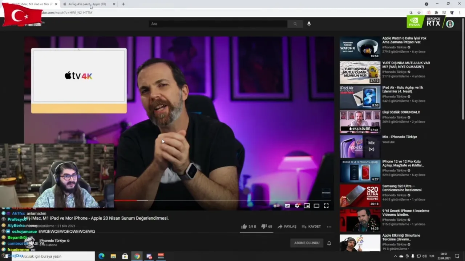Open 'Ekşi Sözlük SORUNSALI!' video title
Image resolution: width=465 pixels, height=261 pixels.
coord(401,112)
